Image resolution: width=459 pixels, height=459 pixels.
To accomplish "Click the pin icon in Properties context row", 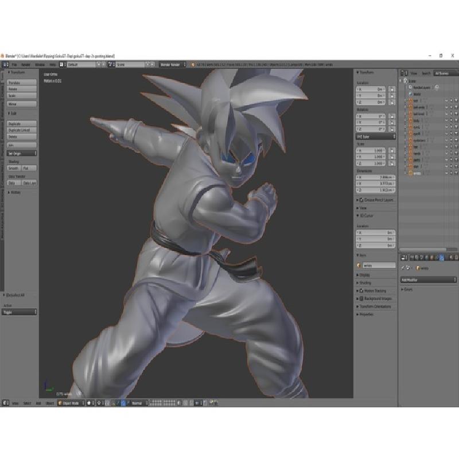I will point(403,268).
